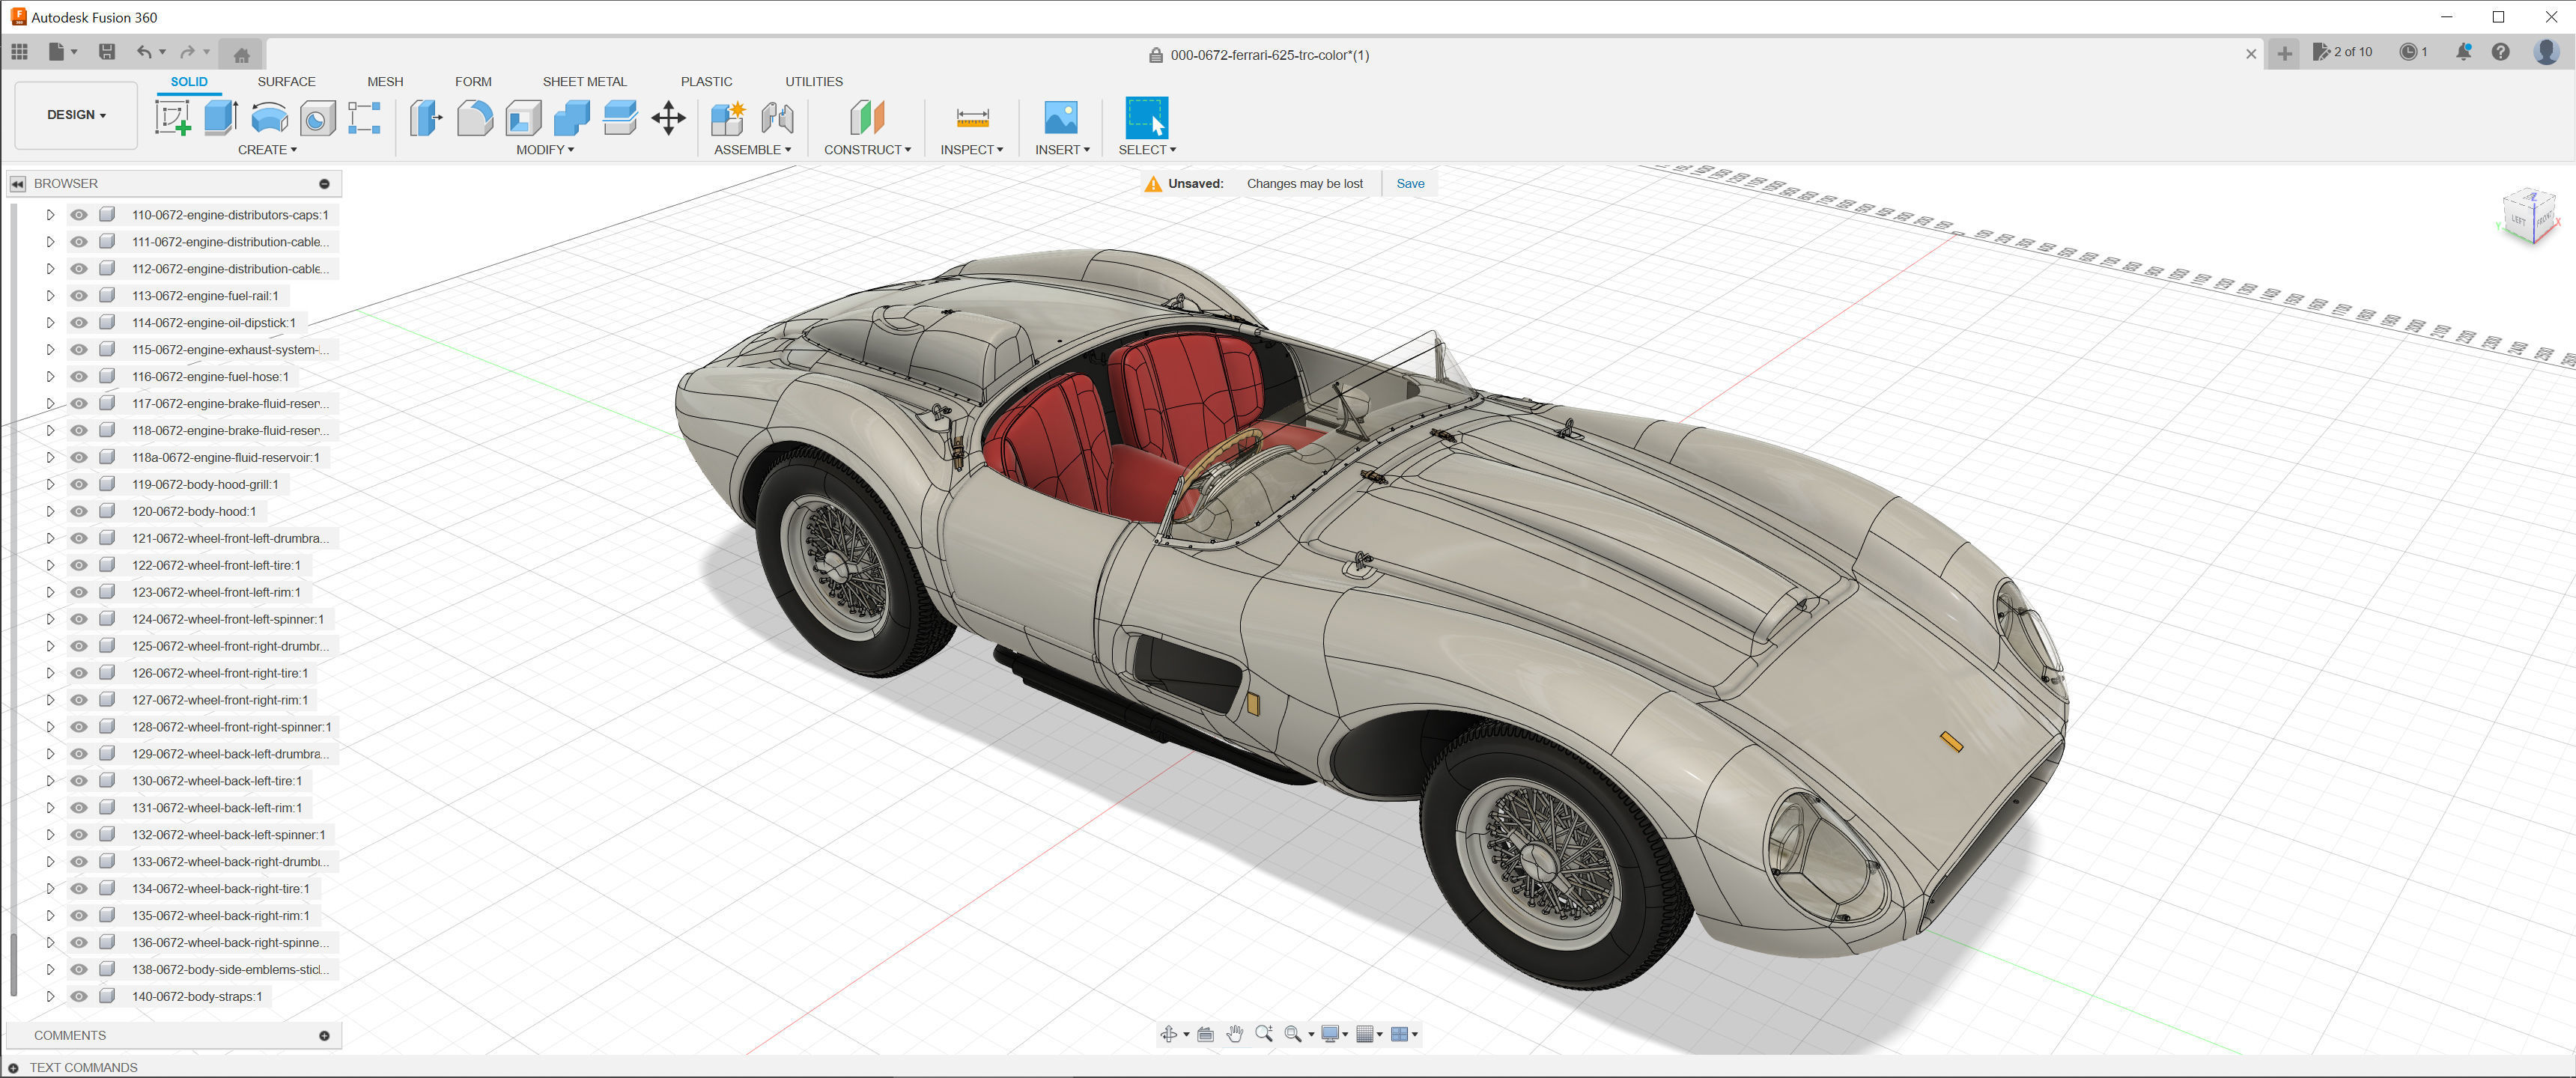This screenshot has height=1078, width=2576.
Task: Hide the 110-0672-engine-distributors-caps component
Action: point(79,215)
